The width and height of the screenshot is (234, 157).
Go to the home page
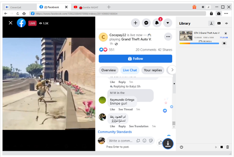coord(24,13)
